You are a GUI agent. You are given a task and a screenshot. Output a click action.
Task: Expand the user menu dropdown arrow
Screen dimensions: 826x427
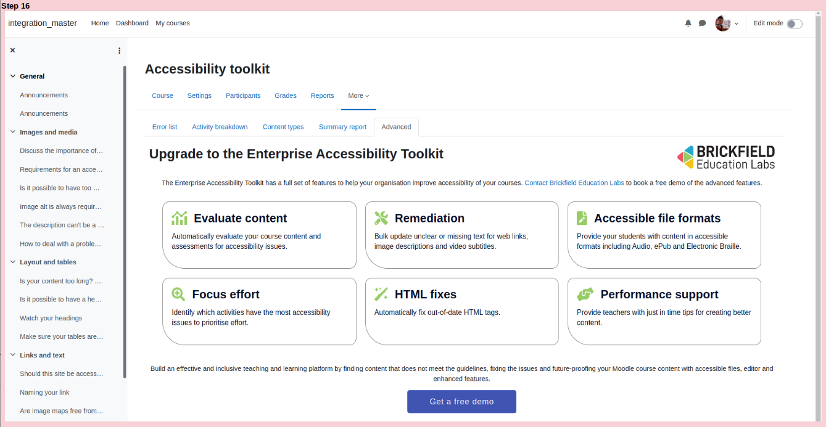point(736,24)
